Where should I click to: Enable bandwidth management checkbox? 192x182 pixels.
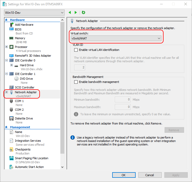pyautogui.click(x=76, y=82)
